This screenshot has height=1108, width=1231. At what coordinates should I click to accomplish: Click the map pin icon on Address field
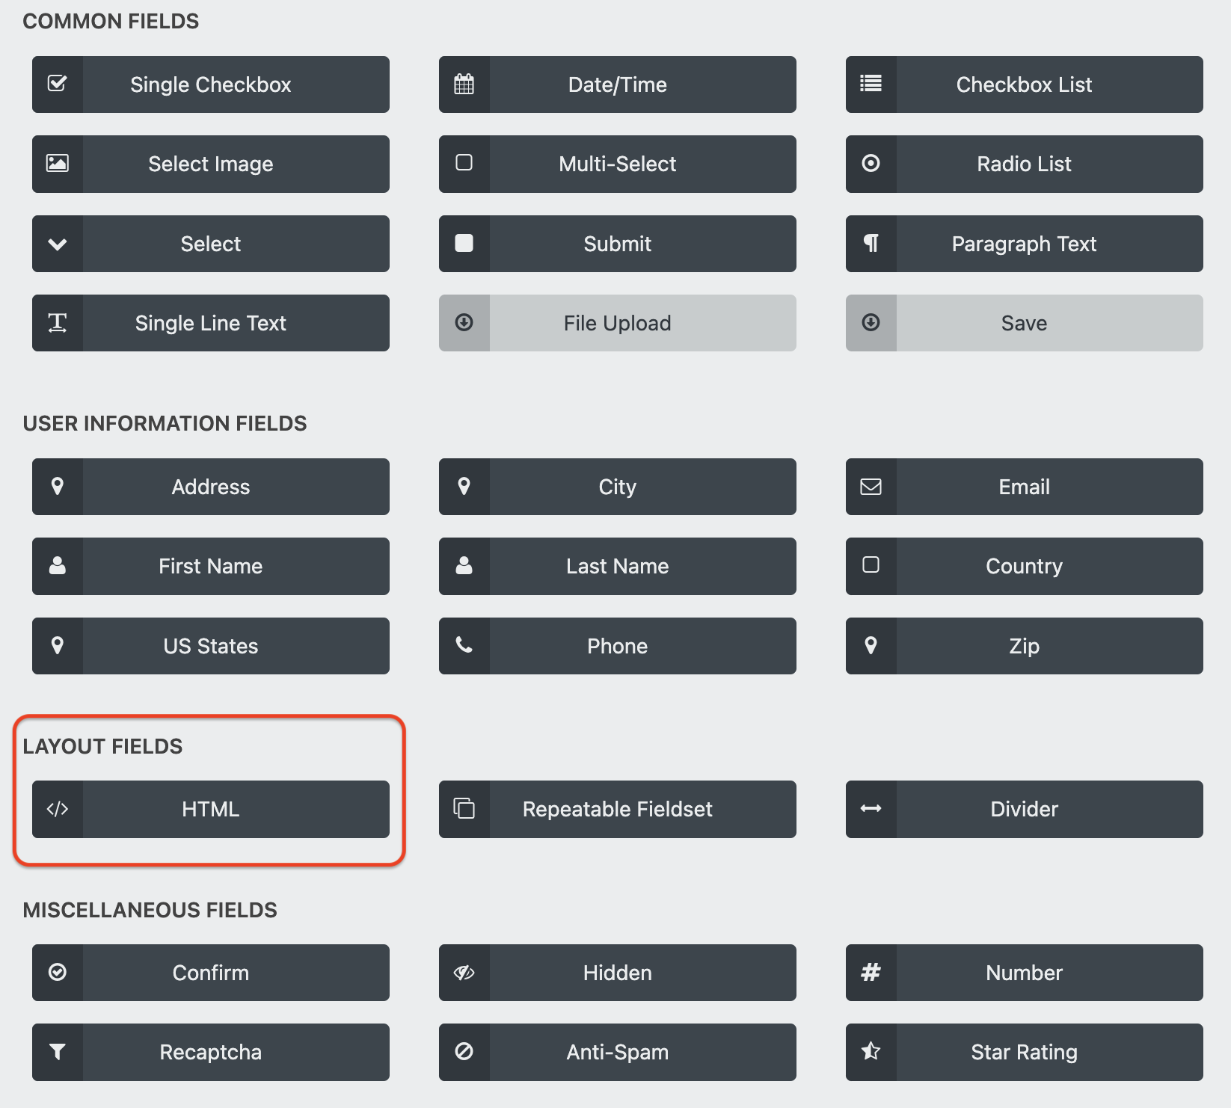58,487
